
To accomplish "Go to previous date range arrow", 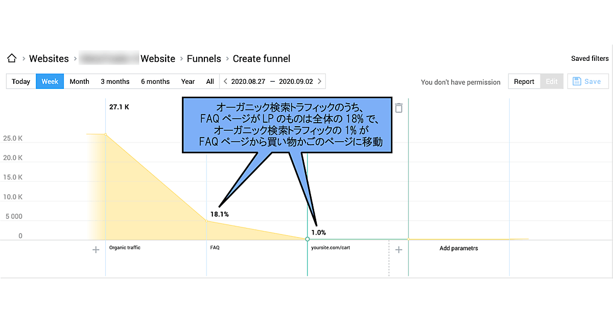I will coord(225,81).
